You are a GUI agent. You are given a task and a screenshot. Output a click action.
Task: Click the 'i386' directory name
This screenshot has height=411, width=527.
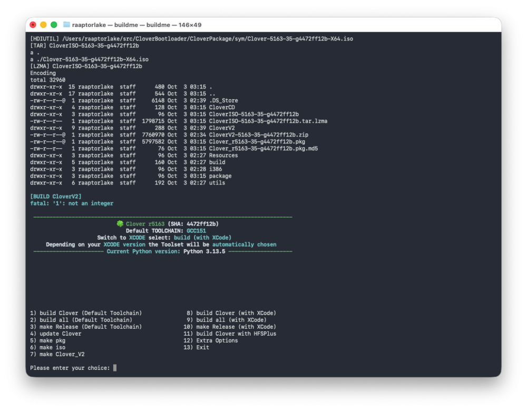[x=216, y=169]
